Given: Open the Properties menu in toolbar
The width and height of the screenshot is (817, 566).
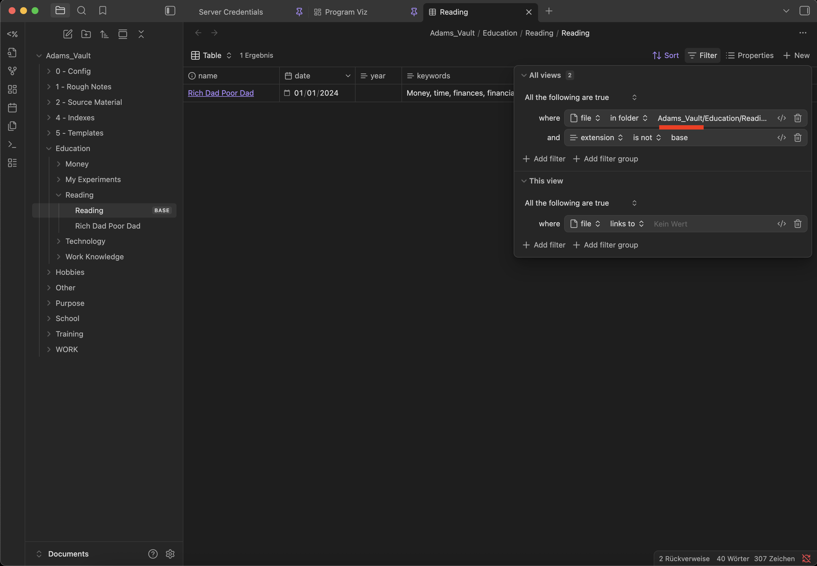Looking at the screenshot, I should (750, 55).
